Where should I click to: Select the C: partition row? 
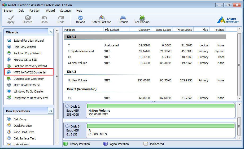tap(145, 57)
